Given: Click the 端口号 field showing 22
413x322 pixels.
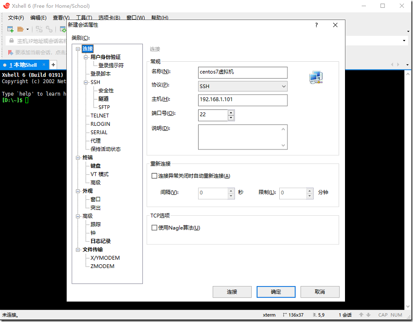Looking at the screenshot, I should click(213, 115).
